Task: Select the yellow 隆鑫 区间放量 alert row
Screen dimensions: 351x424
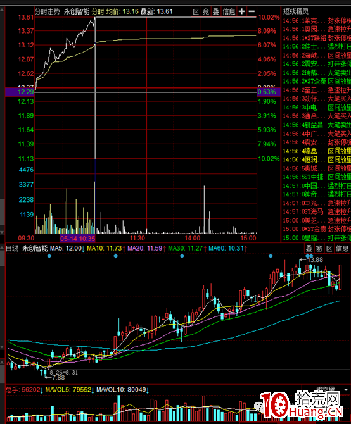Action: (x=317, y=151)
